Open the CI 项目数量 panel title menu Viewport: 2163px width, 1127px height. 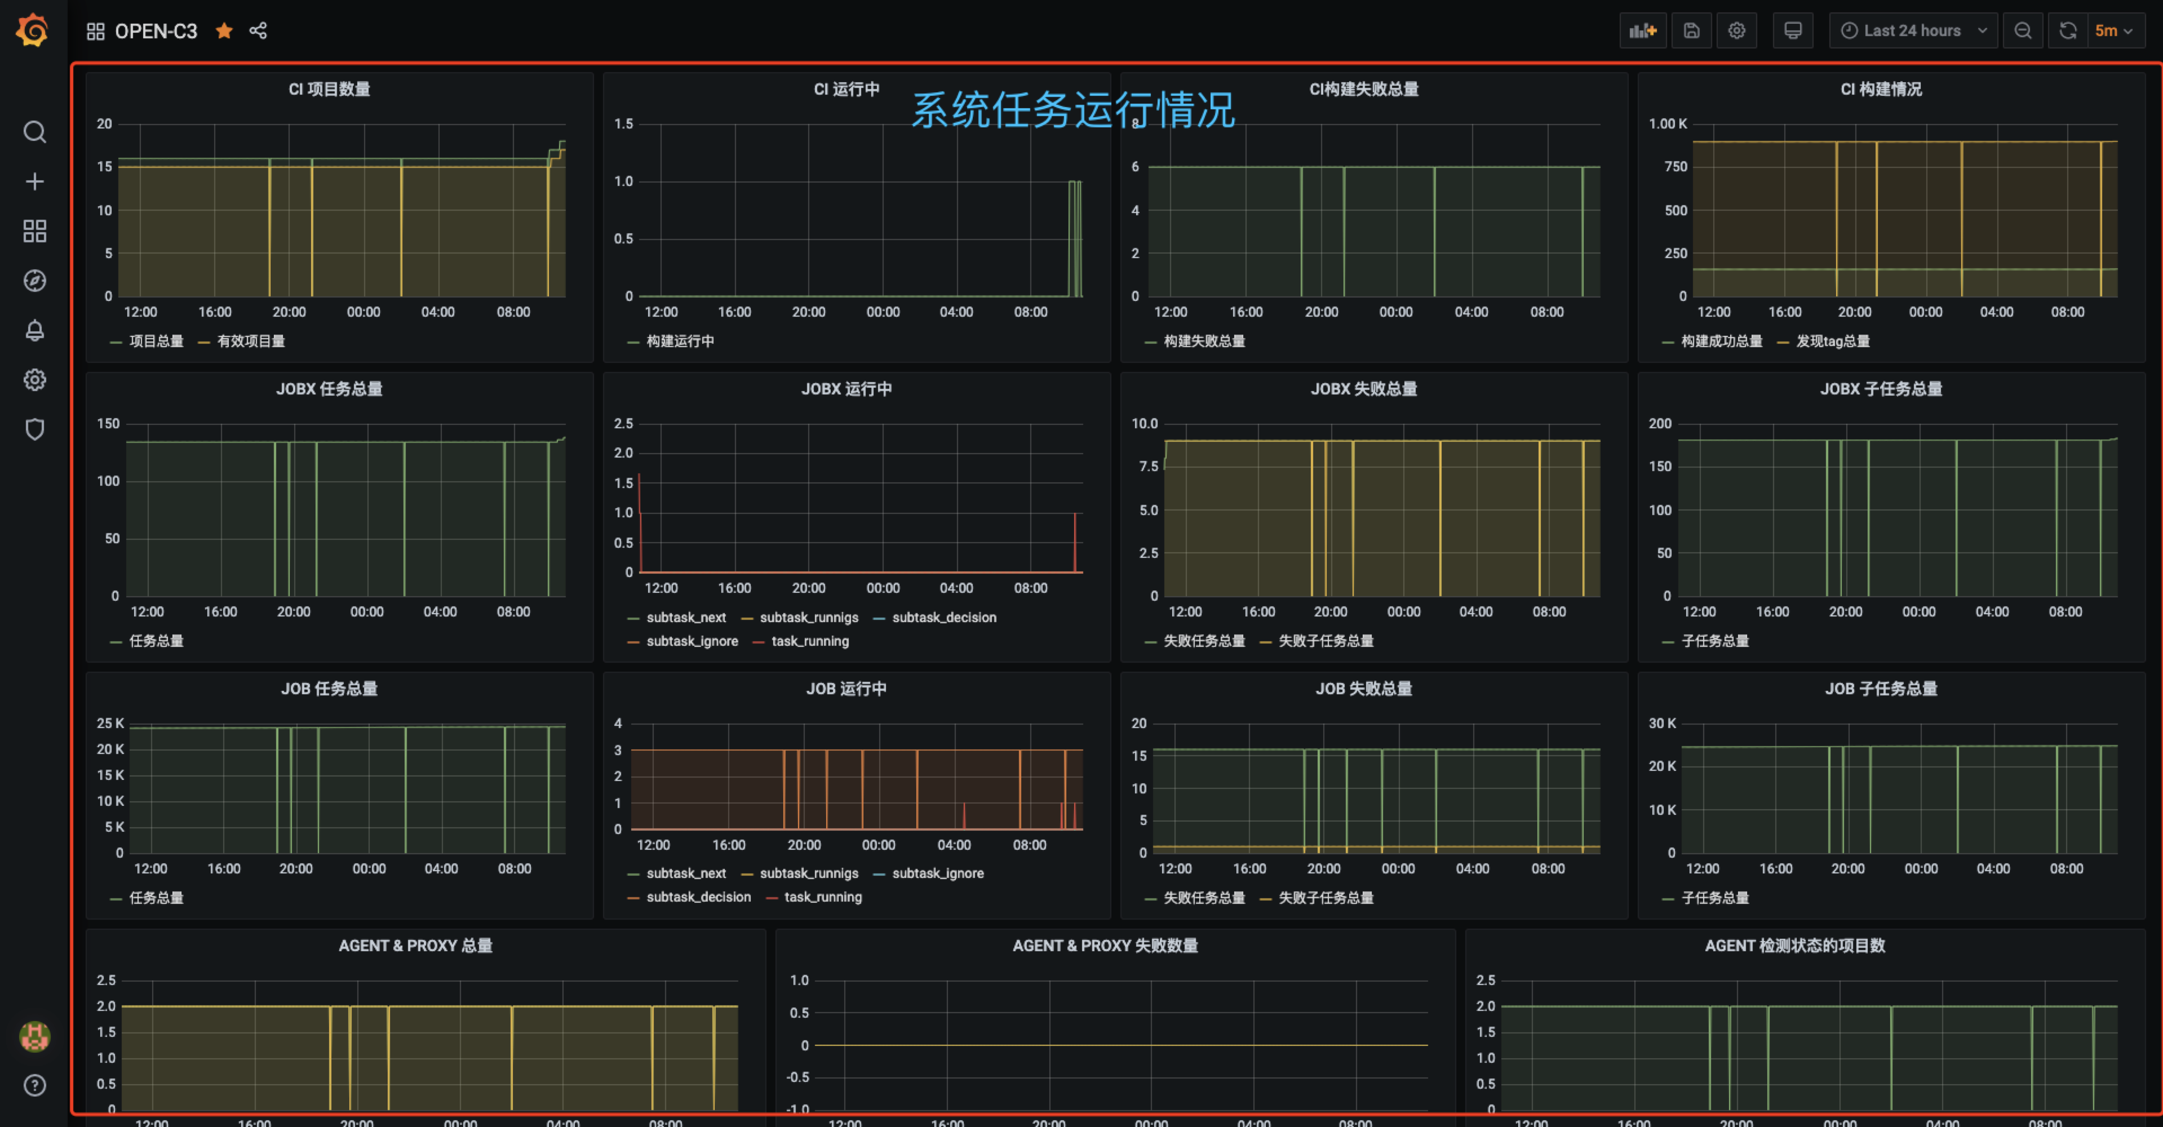click(329, 89)
